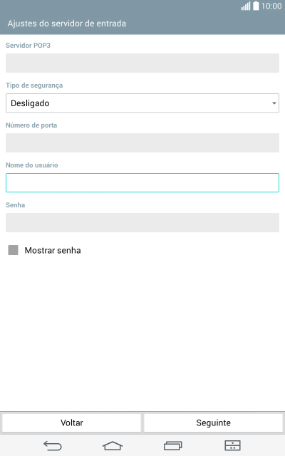Tap the Android back navigation icon
The height and width of the screenshot is (456, 285).
[53, 445]
